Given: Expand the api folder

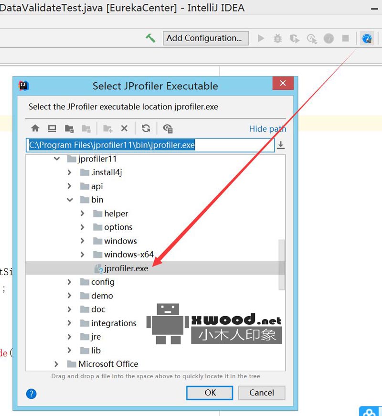Looking at the screenshot, I should click(x=70, y=186).
